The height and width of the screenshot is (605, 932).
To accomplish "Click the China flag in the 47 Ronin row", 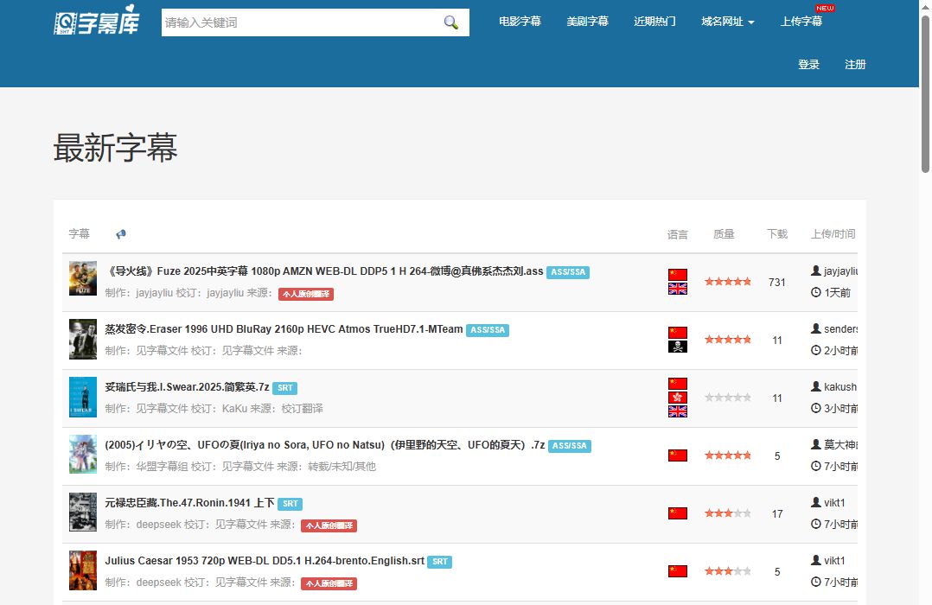I will [x=678, y=513].
